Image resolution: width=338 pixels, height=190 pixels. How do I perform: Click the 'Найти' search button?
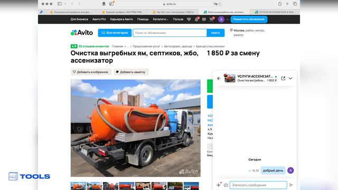pos(215,33)
